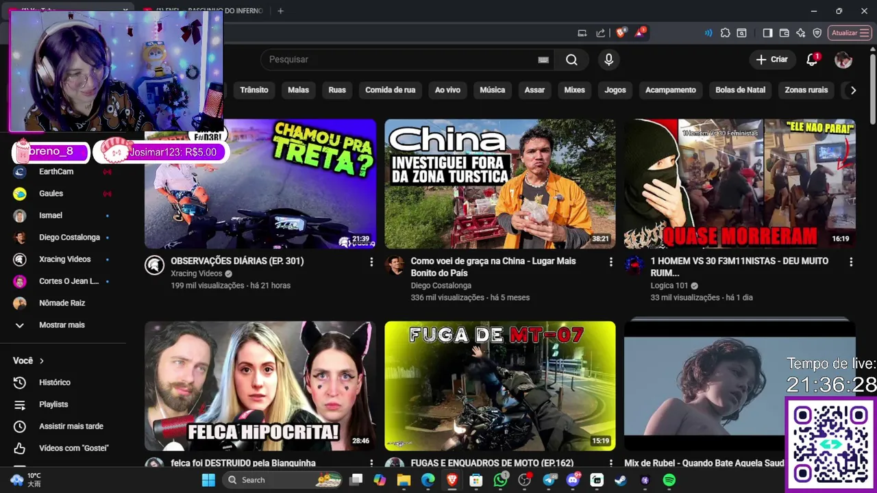Open Xracing Videos in subscriptions sidebar
877x493 pixels.
(63, 259)
